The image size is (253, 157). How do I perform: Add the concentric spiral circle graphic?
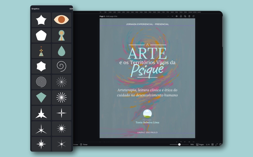coord(41,82)
